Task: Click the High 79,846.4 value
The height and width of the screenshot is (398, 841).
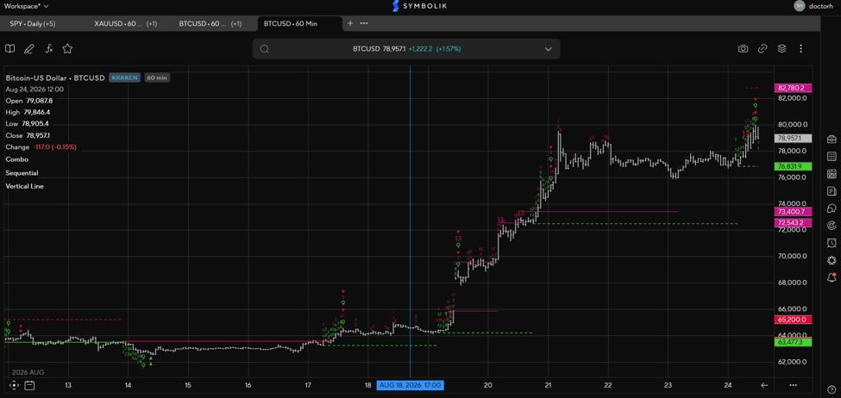Action: tap(38, 113)
